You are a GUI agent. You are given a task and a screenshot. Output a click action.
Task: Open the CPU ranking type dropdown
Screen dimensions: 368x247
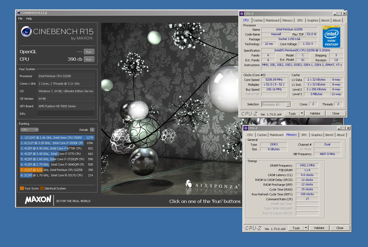click(x=29, y=130)
